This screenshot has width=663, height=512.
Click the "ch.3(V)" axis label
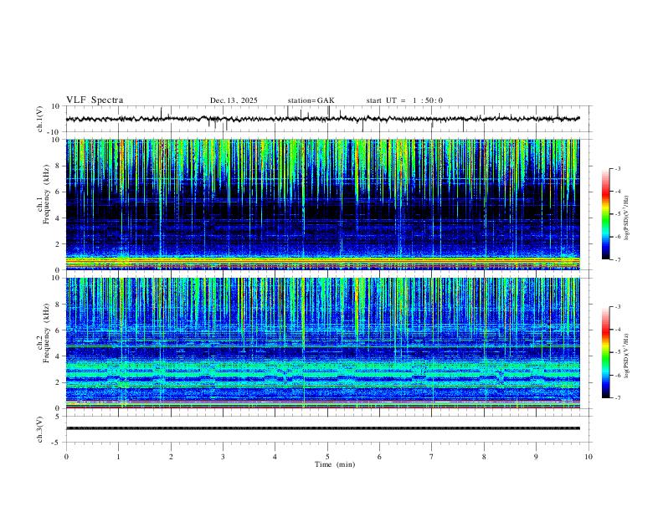pos(40,429)
